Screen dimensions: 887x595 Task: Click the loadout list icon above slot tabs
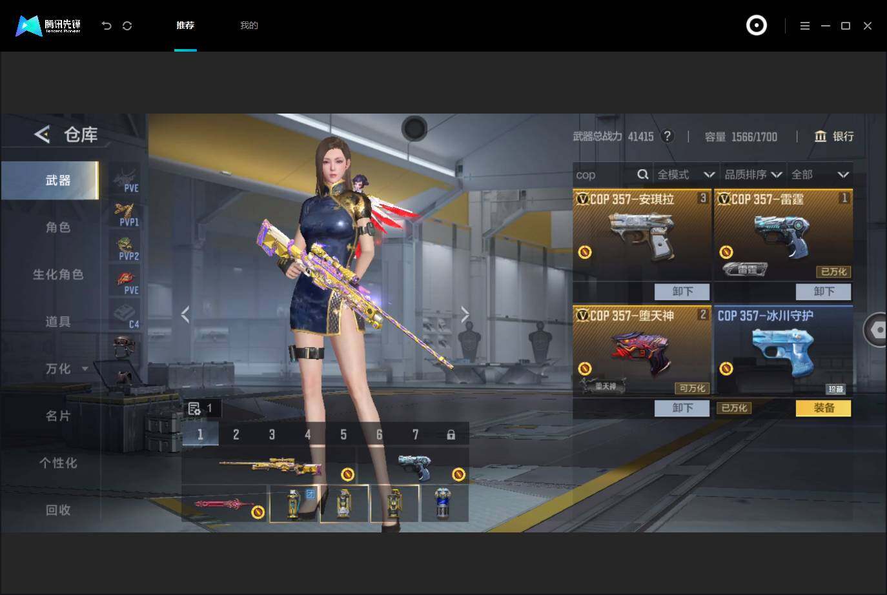[x=194, y=408]
